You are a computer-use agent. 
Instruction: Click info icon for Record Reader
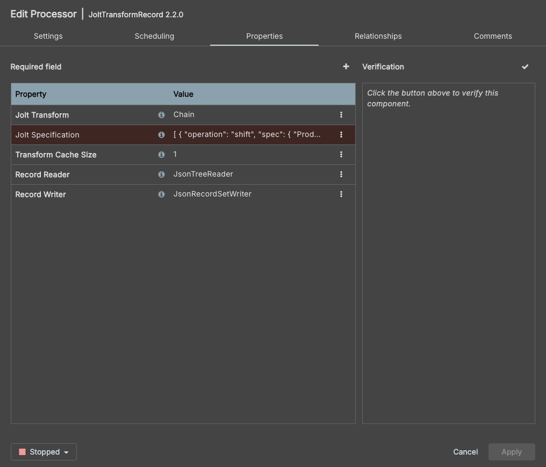pyautogui.click(x=161, y=174)
